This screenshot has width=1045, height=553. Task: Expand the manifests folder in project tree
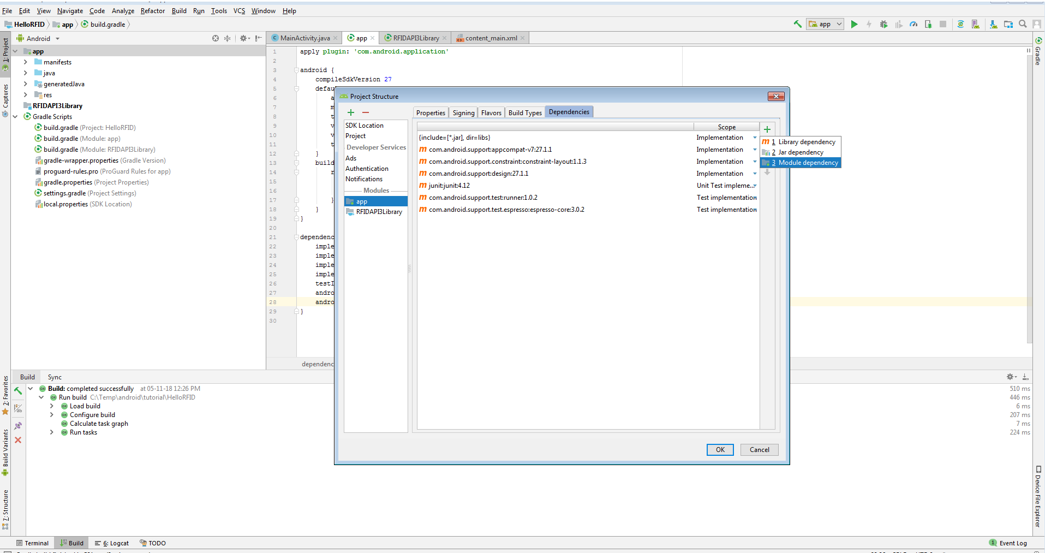point(25,62)
